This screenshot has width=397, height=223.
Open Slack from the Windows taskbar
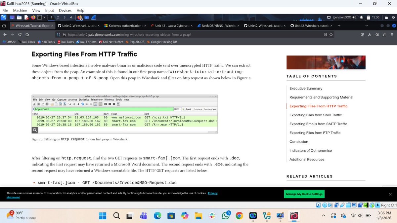[212, 216]
